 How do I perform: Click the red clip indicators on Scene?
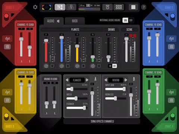[x=133, y=36]
